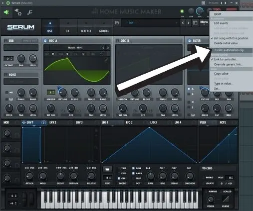Toggle the FILTER enable switch

pos(189,41)
